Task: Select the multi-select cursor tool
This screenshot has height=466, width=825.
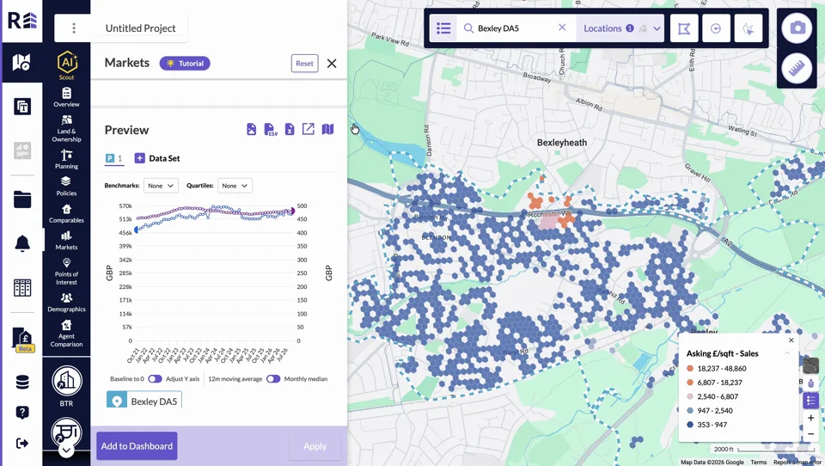Action: point(749,28)
